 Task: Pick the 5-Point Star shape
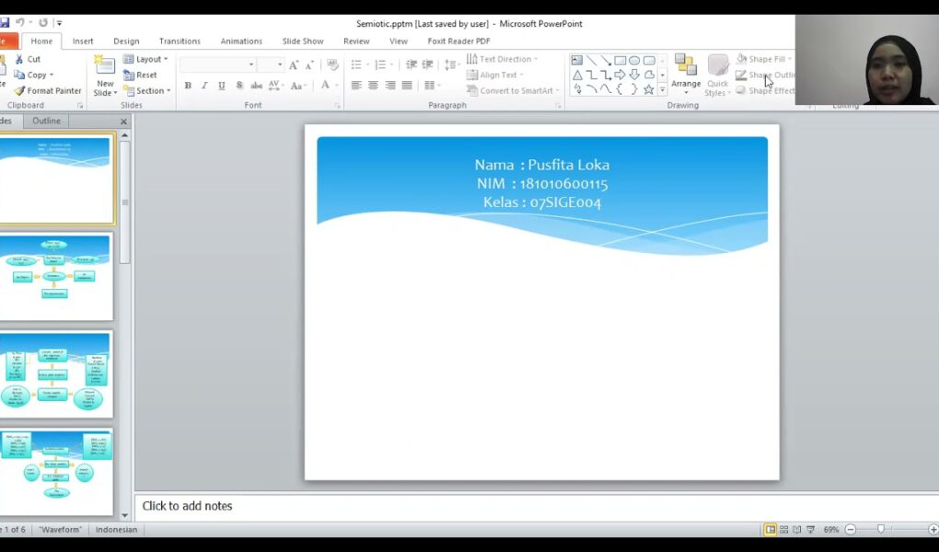click(x=648, y=89)
